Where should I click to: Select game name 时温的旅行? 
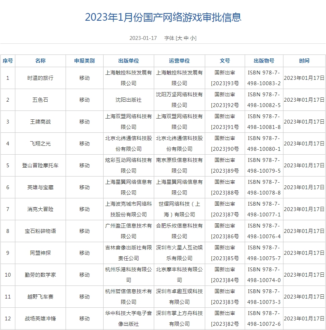[x=40, y=78]
